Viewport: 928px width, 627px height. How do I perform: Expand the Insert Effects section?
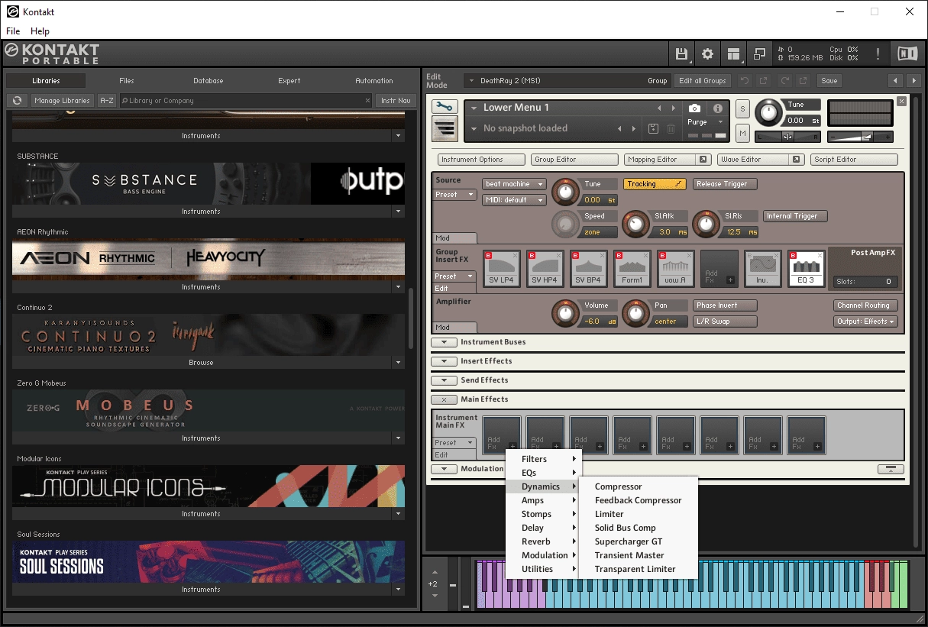point(444,361)
